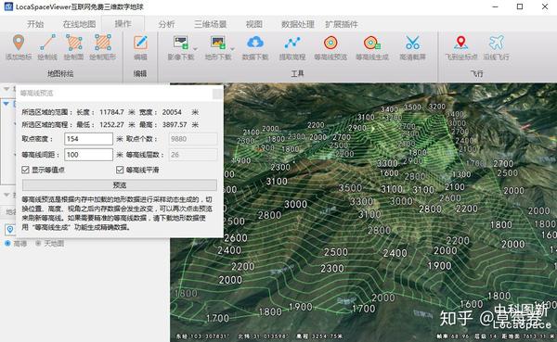
Task: Switch to the 数据处理 tab
Action: click(x=298, y=24)
